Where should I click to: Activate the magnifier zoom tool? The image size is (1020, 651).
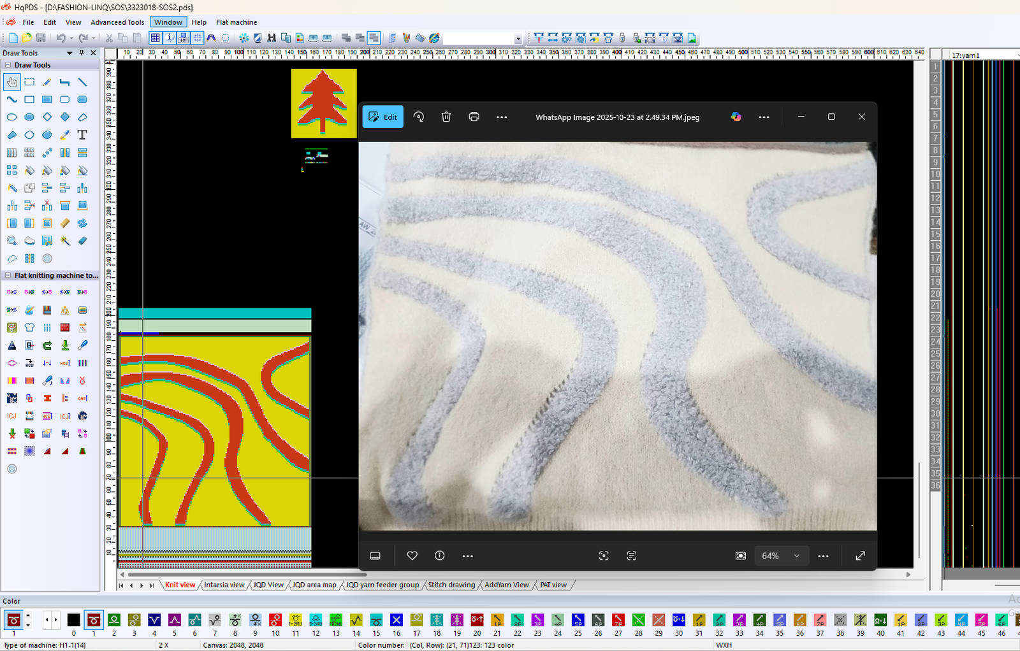pyautogui.click(x=11, y=241)
